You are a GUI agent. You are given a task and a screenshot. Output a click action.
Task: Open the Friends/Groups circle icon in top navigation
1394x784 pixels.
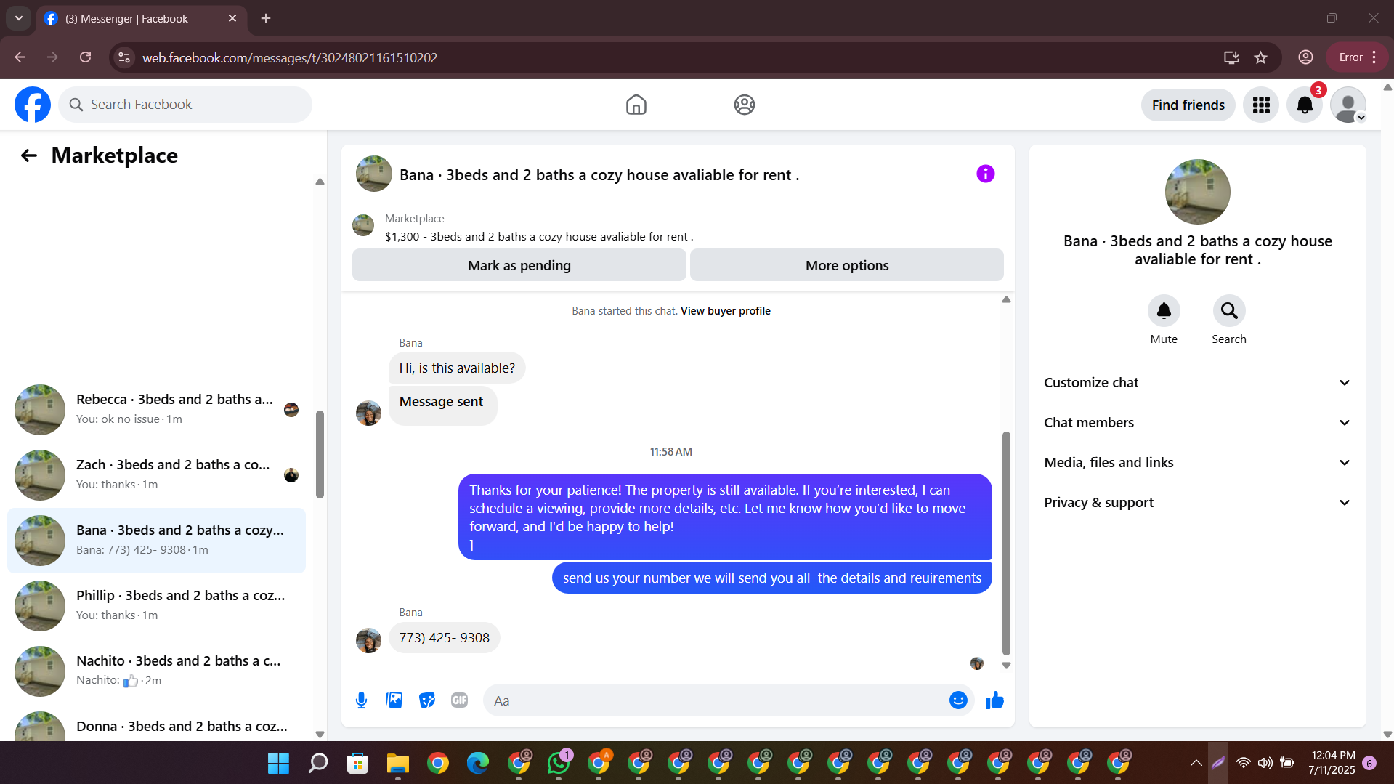[x=744, y=105]
